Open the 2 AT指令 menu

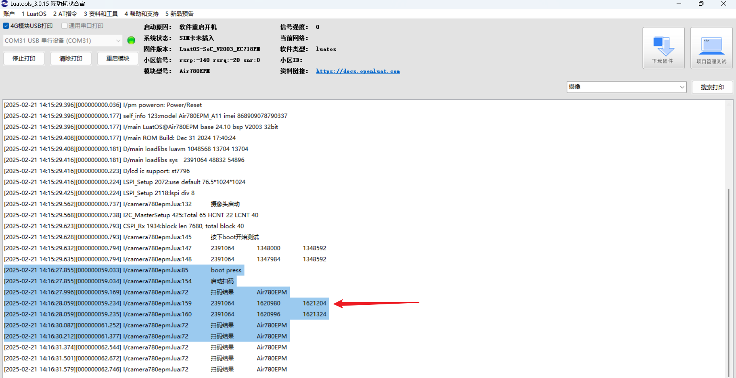[65, 14]
